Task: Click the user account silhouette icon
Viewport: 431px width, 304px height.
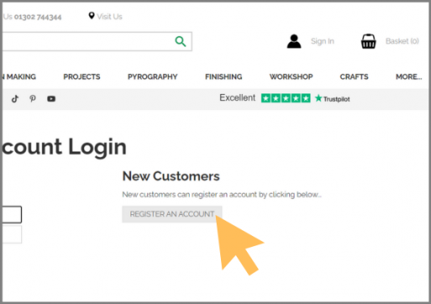Action: [x=294, y=41]
